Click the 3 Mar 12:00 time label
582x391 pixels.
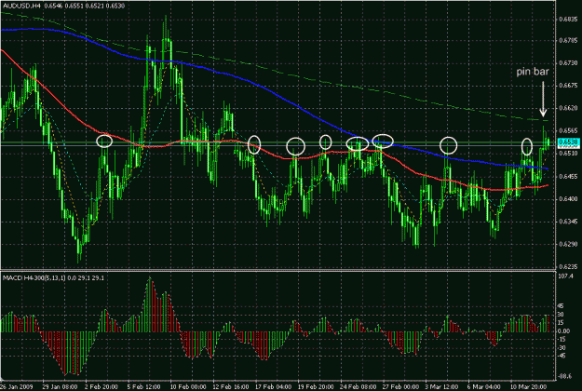click(x=442, y=387)
